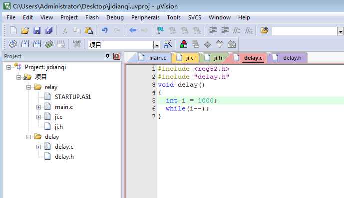The width and height of the screenshot is (344, 198).
Task: Collapse the 项目 target node
Action: point(18,77)
